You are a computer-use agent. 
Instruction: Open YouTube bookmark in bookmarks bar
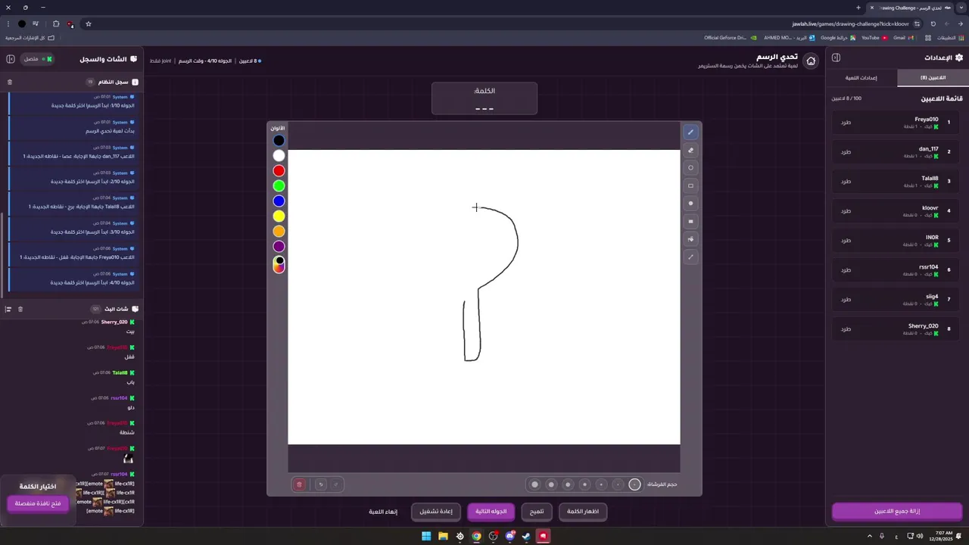874,37
